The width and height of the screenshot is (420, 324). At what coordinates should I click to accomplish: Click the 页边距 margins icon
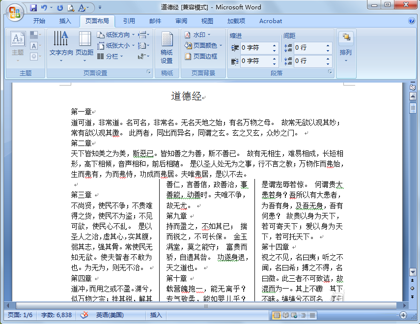click(84, 44)
